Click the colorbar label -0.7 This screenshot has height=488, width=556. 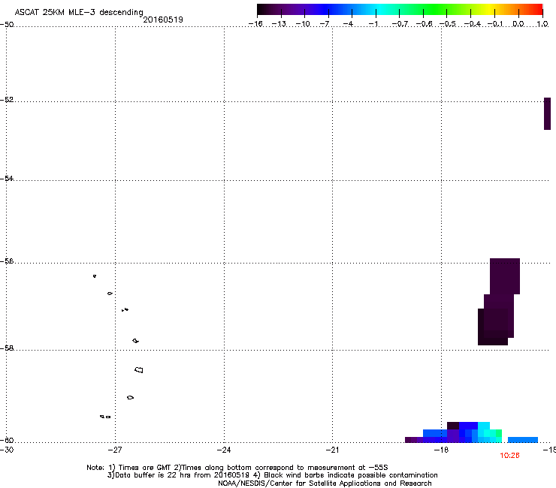tap(400, 24)
